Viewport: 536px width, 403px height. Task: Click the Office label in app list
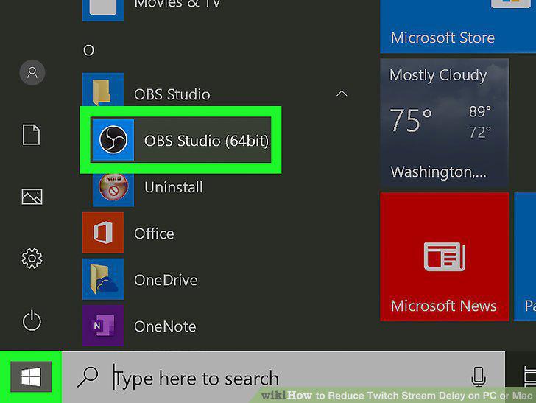(x=154, y=234)
